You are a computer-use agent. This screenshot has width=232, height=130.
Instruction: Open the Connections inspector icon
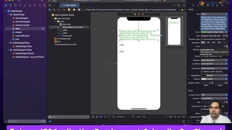pyautogui.click(x=222, y=5)
